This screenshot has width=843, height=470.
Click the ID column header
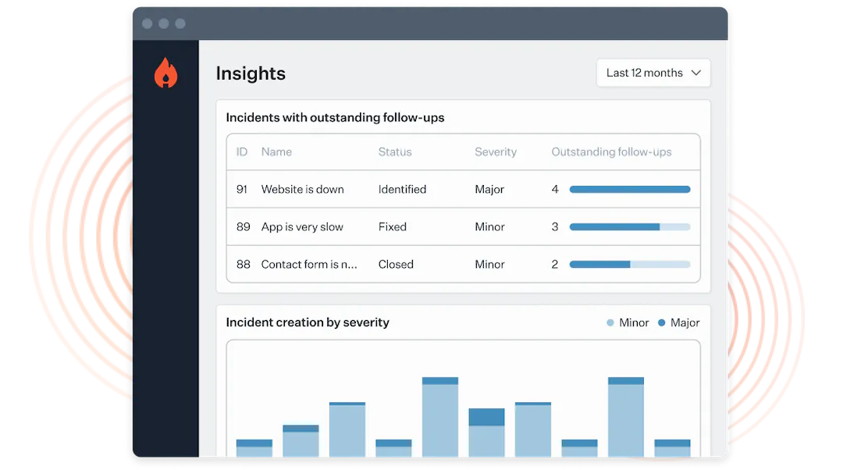point(242,151)
